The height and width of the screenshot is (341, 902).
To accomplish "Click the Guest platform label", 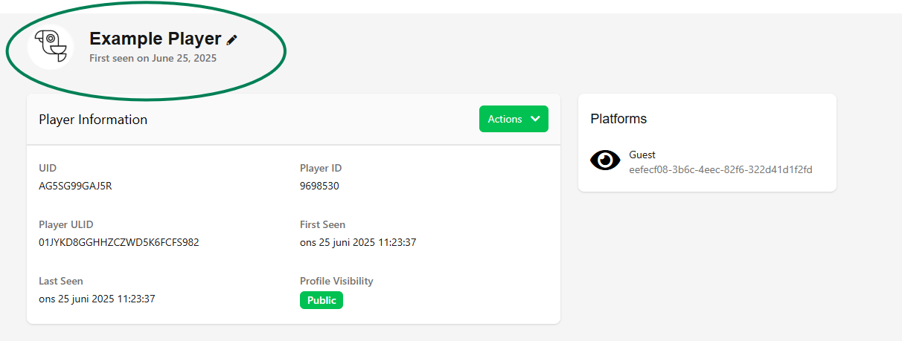I will pyautogui.click(x=642, y=155).
